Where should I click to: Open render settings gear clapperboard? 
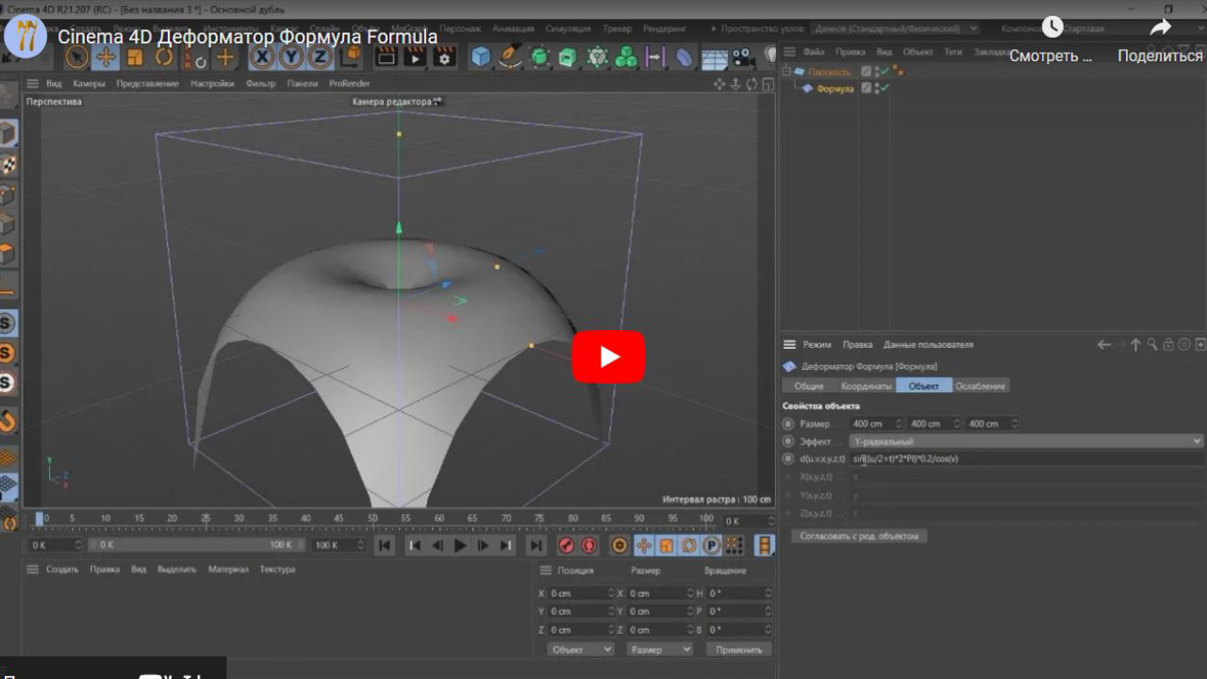click(444, 58)
